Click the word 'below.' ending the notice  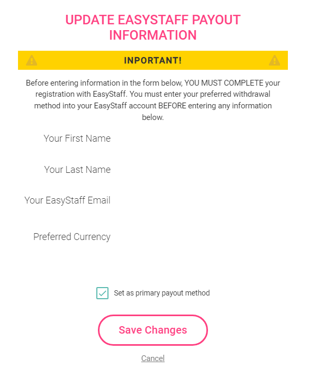click(x=153, y=117)
